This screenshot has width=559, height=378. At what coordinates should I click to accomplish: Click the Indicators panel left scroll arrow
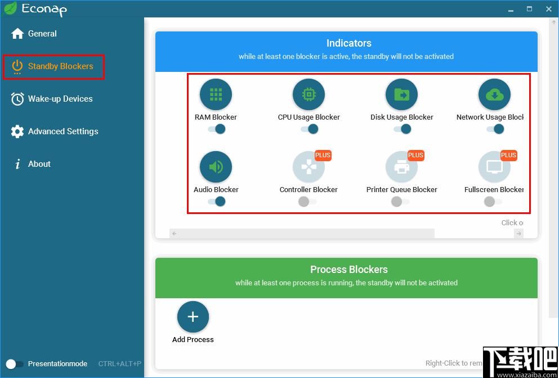pyautogui.click(x=175, y=234)
